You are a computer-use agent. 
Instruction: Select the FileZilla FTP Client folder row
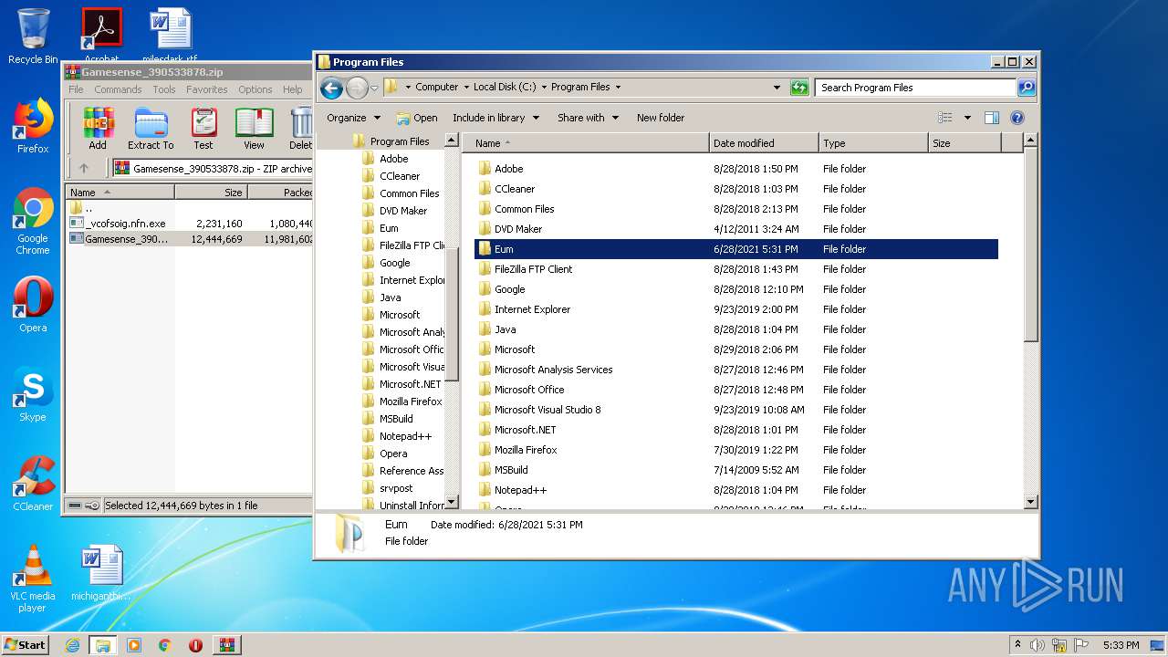point(736,269)
